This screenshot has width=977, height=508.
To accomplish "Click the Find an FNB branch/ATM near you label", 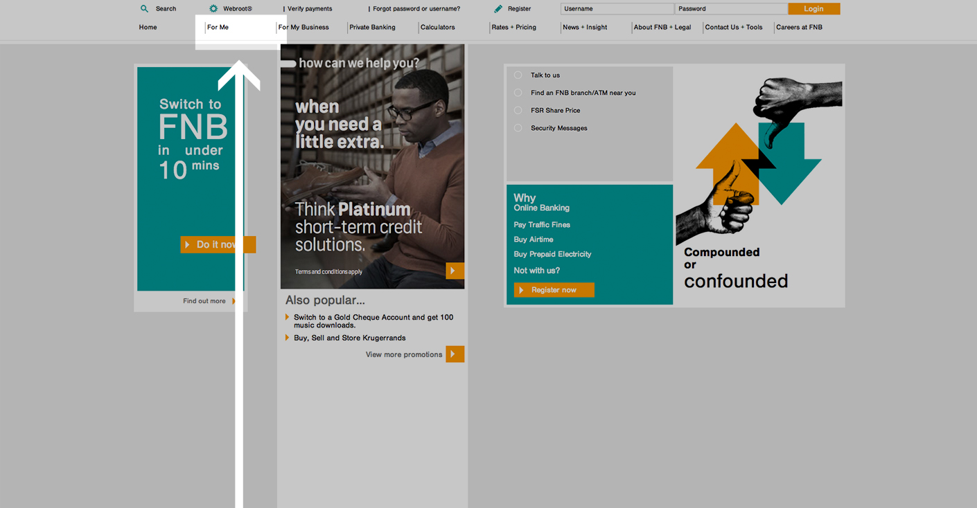I will point(583,93).
